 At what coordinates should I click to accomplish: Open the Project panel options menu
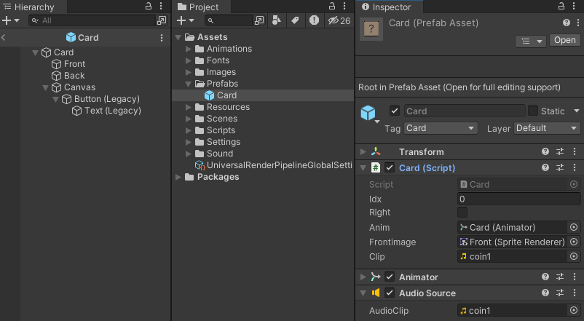344,6
